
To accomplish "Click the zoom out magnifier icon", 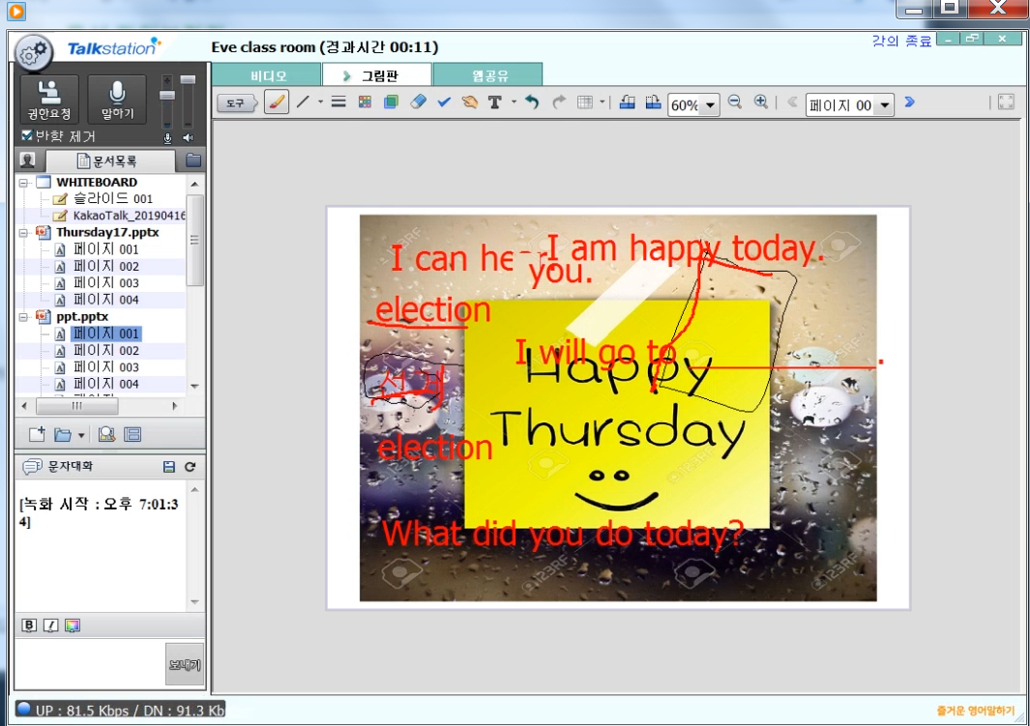I will point(735,102).
